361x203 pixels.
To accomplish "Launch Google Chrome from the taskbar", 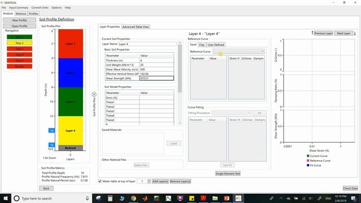I will coord(133,198).
